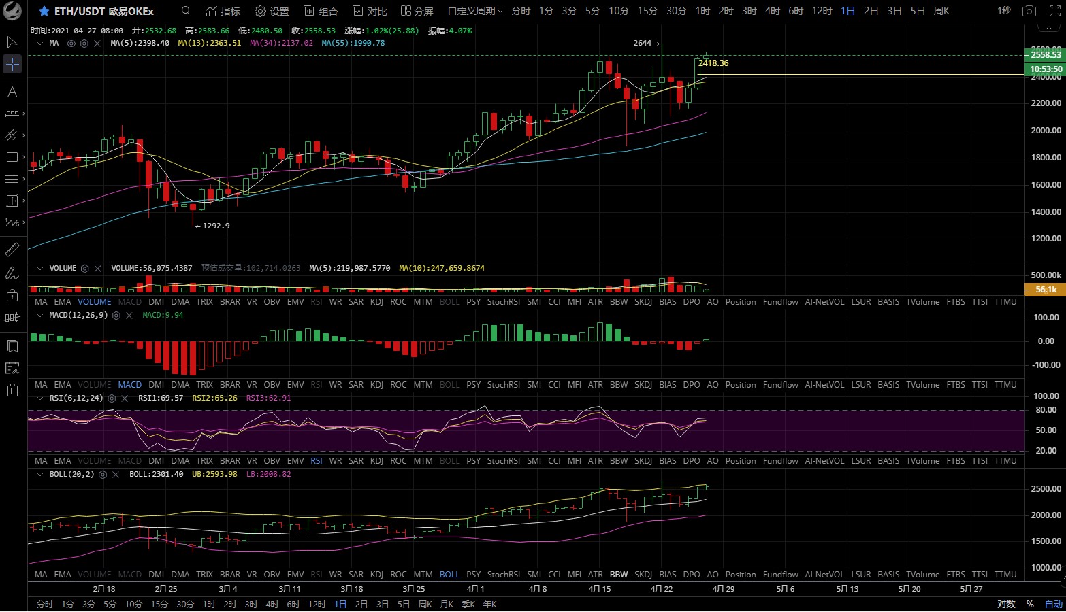This screenshot has width=1066, height=612.
Task: Pick the text annotation tool
Action: pos(12,92)
